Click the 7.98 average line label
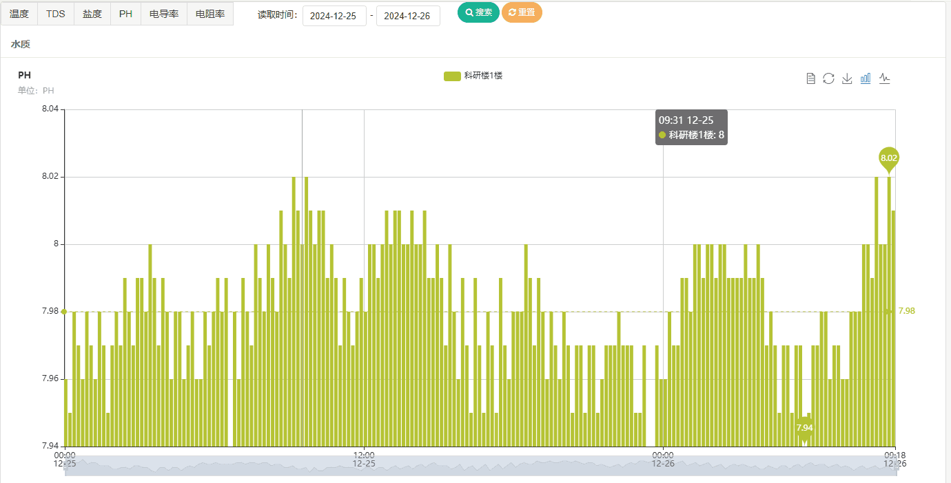This screenshot has width=951, height=483. pos(906,311)
